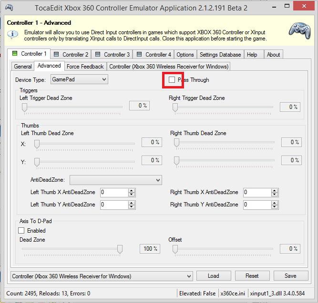This screenshot has height=303, width=318.
Task: Open the Controller 4 tab
Action: (154, 54)
